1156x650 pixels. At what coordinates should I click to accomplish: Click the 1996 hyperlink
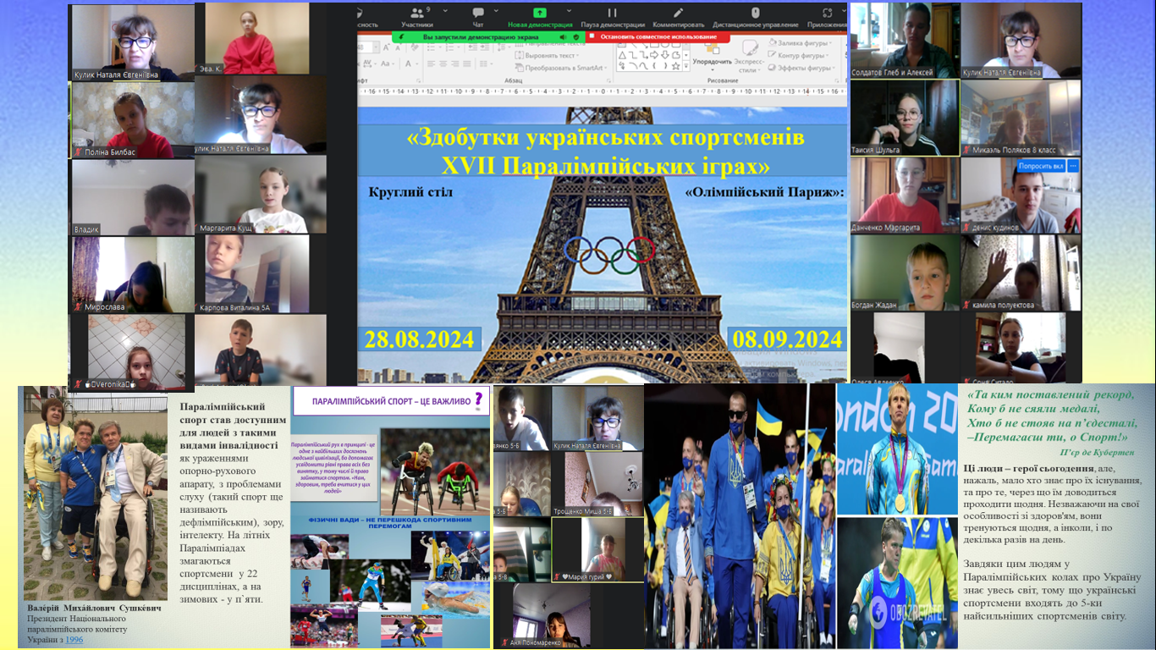(74, 640)
